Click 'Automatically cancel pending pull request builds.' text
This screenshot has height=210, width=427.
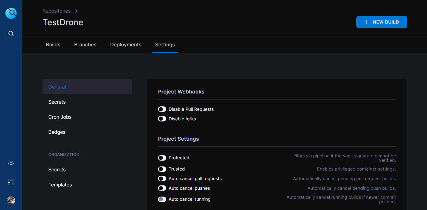coord(344,179)
